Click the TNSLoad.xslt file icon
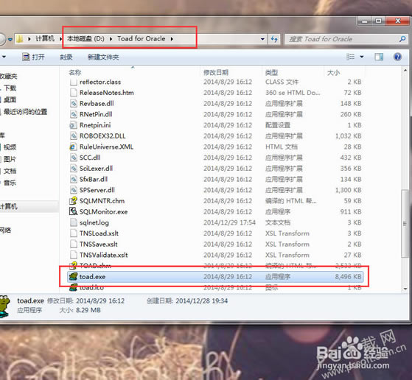Screen dimensions: 412x380 tap(73, 233)
